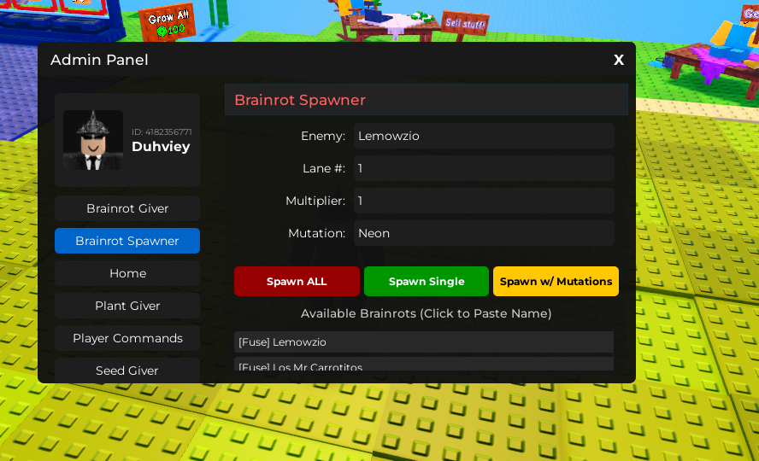Select the Brainrot Spawner sidebar item

tap(127, 241)
